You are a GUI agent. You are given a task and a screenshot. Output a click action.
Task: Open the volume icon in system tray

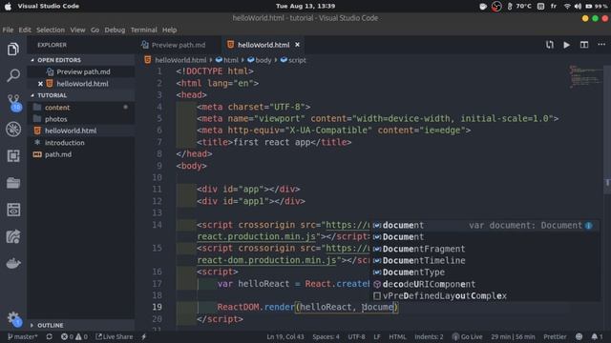tap(578, 7)
